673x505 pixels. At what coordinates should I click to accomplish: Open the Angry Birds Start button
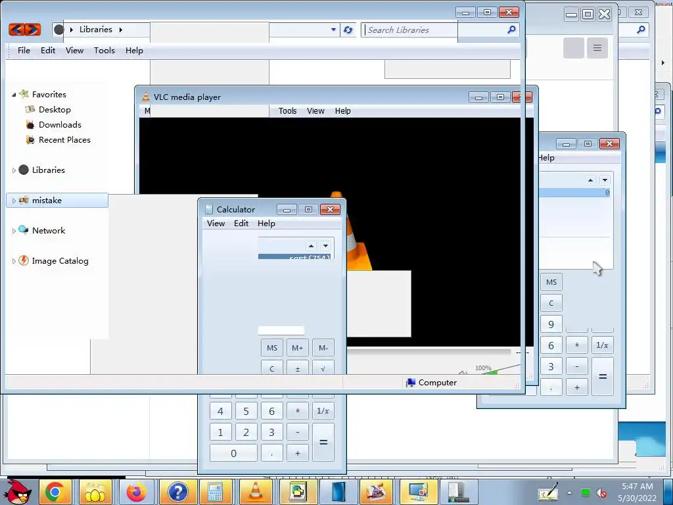click(x=16, y=492)
